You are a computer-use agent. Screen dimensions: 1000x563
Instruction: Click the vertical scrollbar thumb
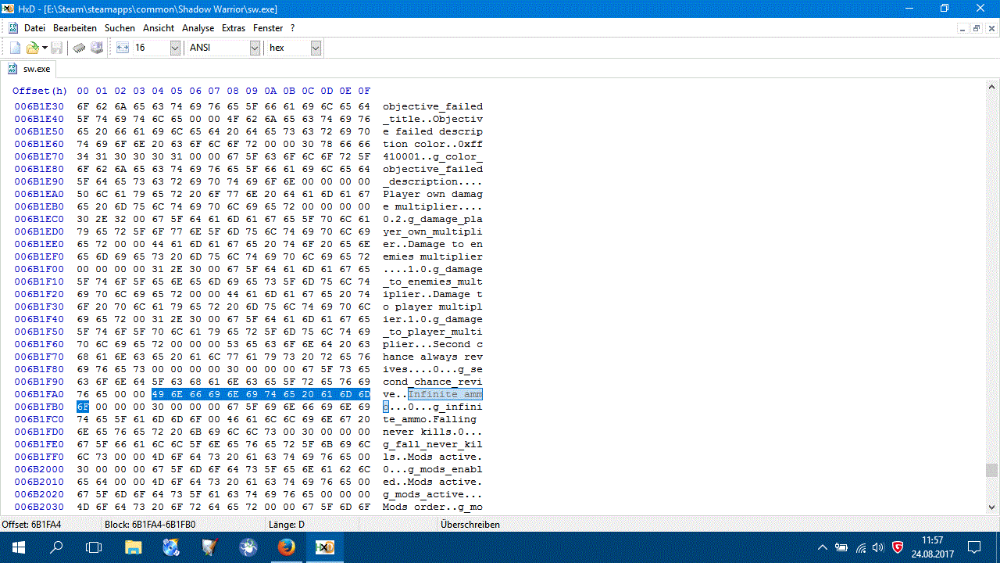coord(991,470)
